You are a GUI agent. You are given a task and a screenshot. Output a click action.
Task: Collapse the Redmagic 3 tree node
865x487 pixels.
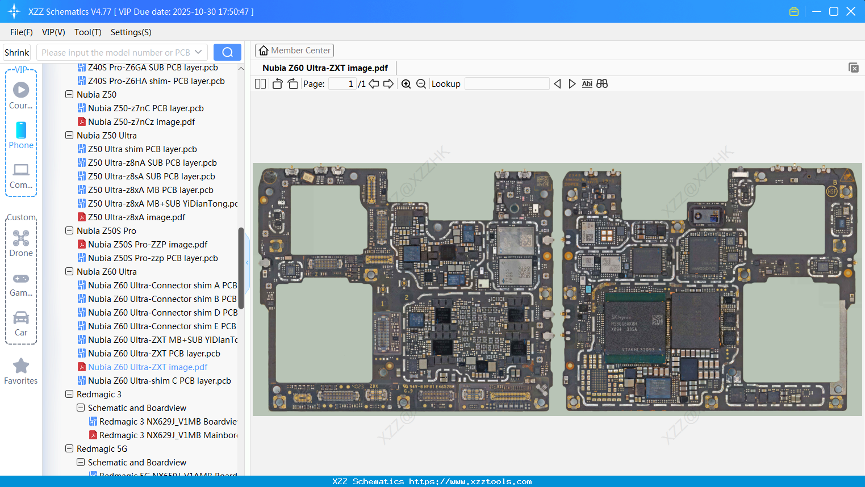click(69, 394)
